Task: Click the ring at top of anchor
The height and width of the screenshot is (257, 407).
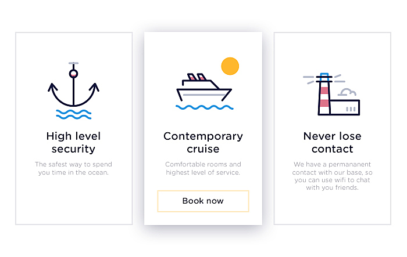Action: [73, 74]
